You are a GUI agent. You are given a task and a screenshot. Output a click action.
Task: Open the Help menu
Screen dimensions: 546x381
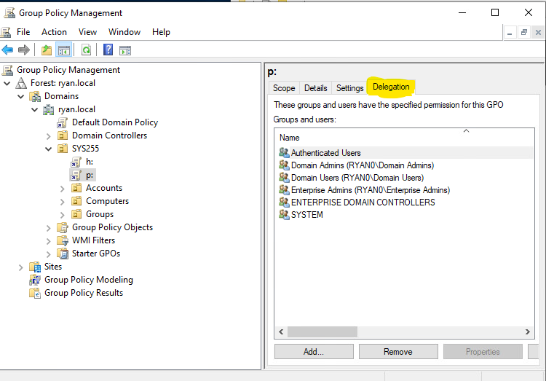161,32
